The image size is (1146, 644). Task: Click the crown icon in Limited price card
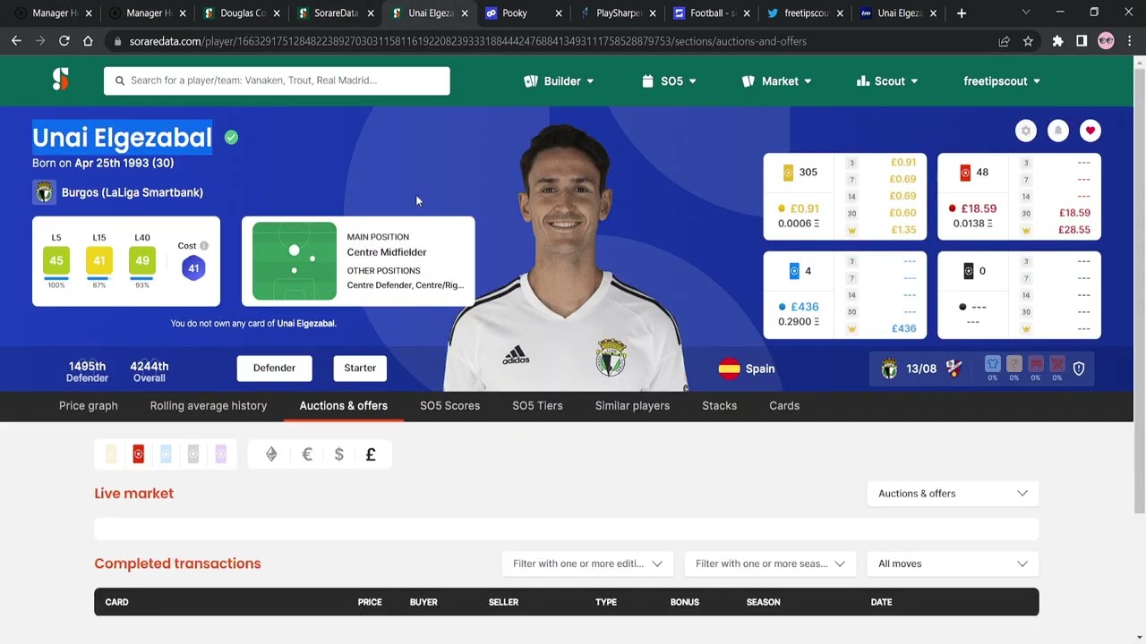pyautogui.click(x=851, y=230)
